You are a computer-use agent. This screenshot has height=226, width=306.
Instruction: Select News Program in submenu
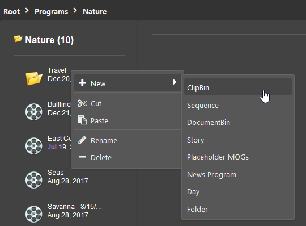pos(238,174)
